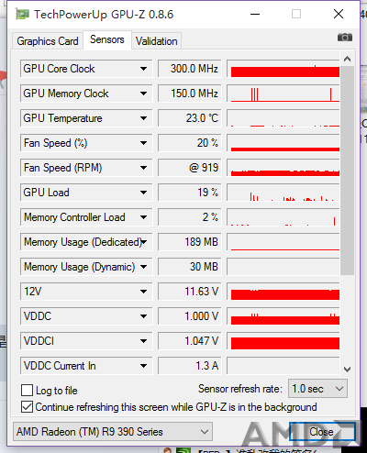Select the Sensors tab
The width and height of the screenshot is (367, 453).
pos(107,39)
